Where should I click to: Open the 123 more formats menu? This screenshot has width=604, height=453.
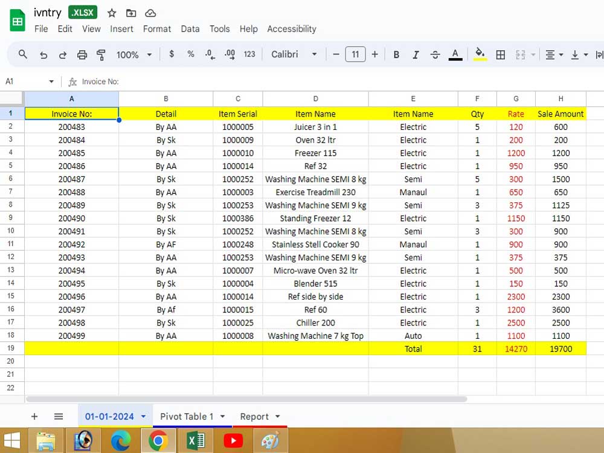pos(249,54)
